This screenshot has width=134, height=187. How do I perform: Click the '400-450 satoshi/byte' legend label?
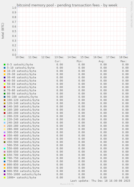(23, 139)
